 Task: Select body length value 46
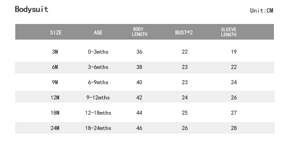click(139, 128)
